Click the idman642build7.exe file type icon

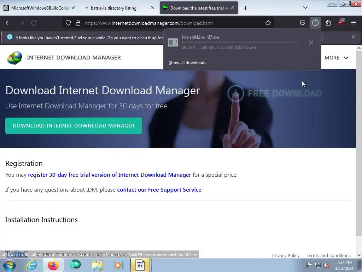click(173, 42)
